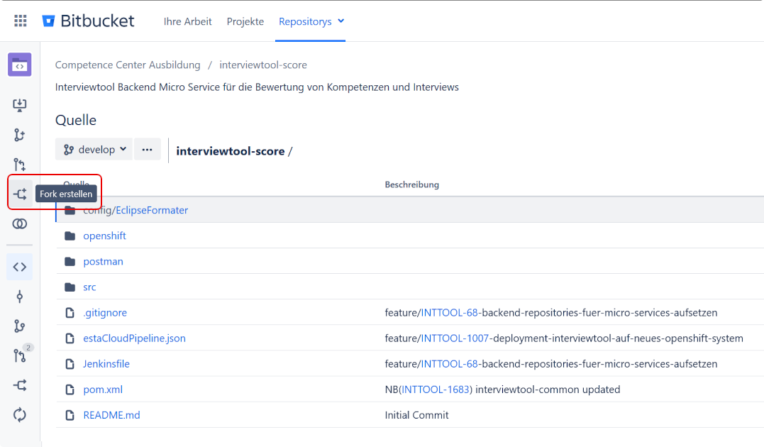The image size is (764, 447).
Task: Open the purple project avatar icon
Action: pyautogui.click(x=19, y=65)
